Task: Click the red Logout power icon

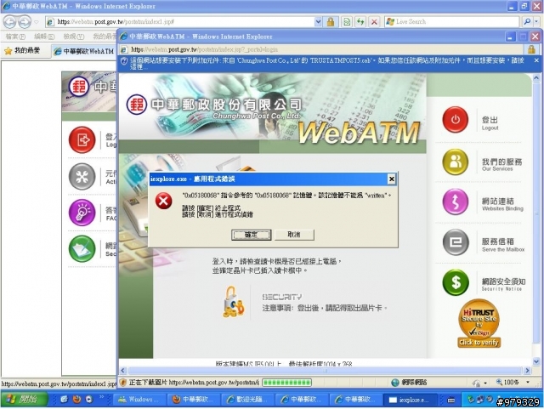Action: pyautogui.click(x=456, y=120)
